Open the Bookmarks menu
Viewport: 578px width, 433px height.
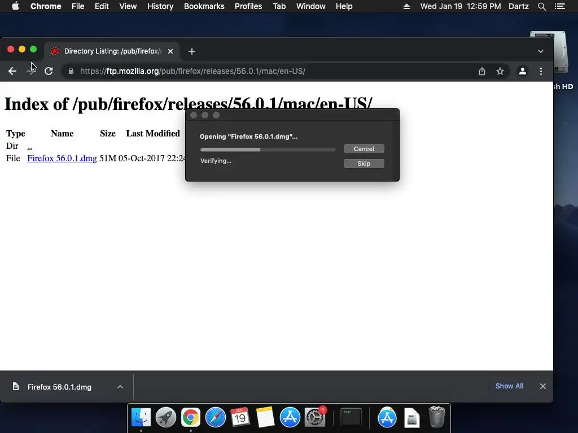click(204, 6)
